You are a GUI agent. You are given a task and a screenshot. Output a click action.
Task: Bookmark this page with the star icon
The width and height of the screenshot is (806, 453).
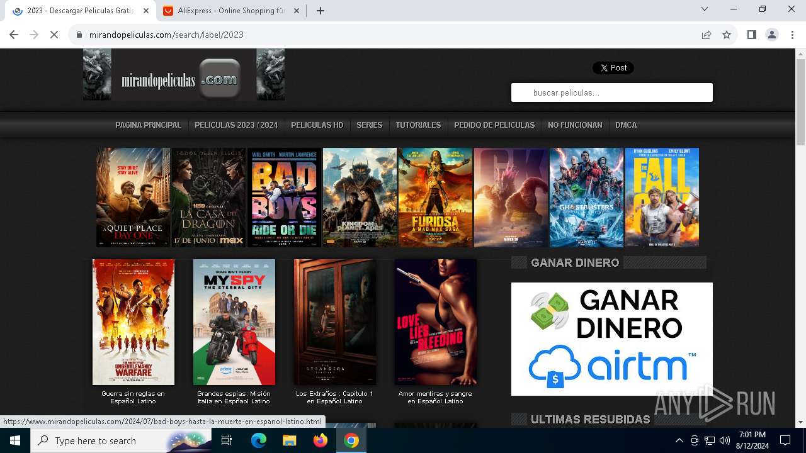pyautogui.click(x=727, y=35)
